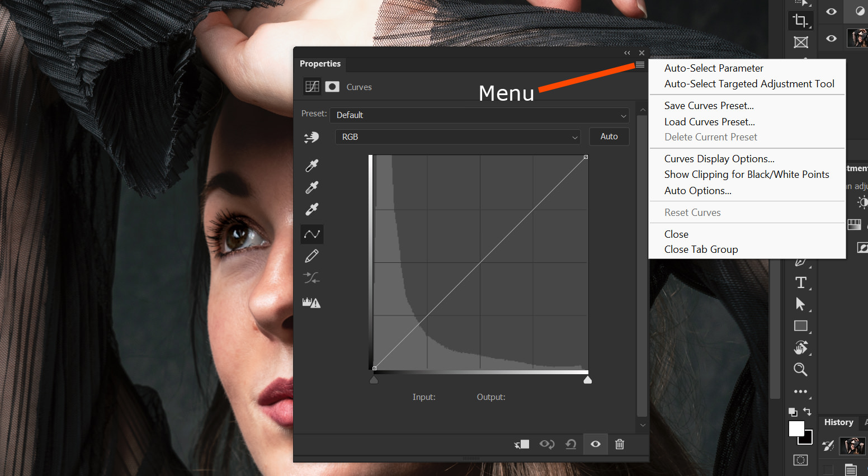Select the Type tool in the toolbar

(x=800, y=282)
